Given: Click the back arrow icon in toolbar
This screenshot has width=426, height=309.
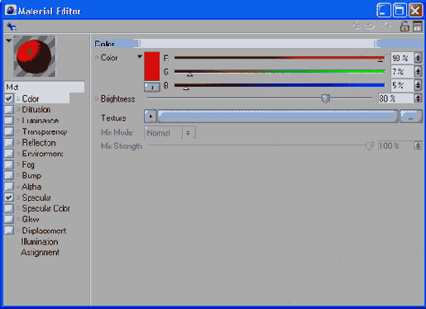Looking at the screenshot, I should click(x=12, y=26).
